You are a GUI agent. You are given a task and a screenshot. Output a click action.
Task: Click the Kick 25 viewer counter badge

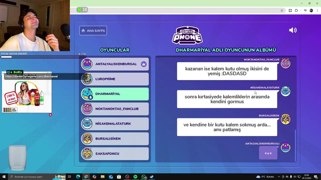click(82, 10)
